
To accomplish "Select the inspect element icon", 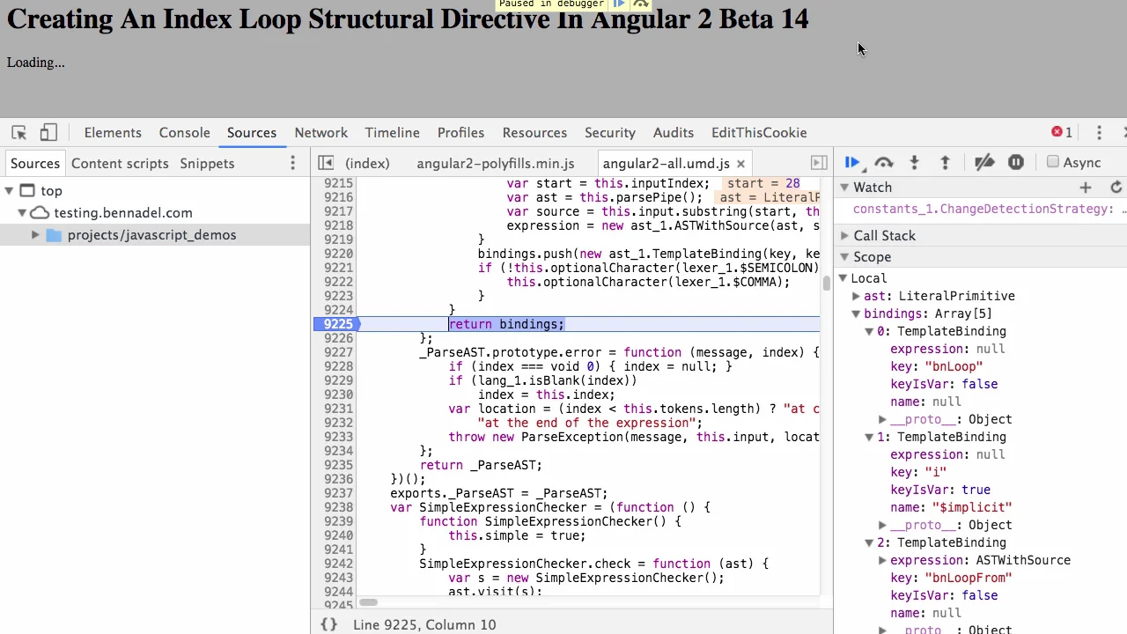I will 18,133.
